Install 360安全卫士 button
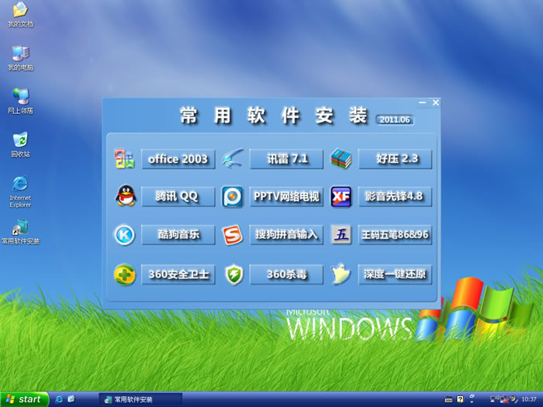543x407 pixels. [x=178, y=274]
